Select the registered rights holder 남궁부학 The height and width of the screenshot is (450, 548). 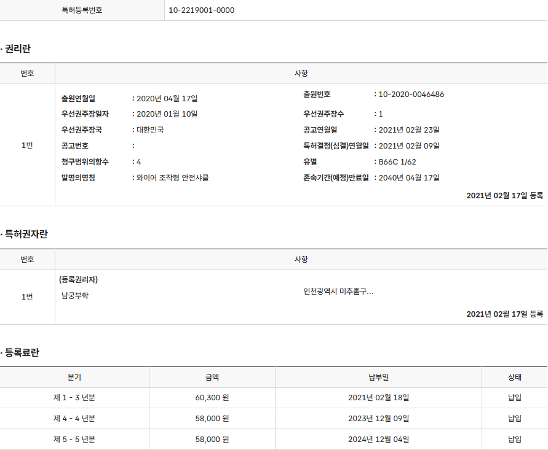[75, 296]
